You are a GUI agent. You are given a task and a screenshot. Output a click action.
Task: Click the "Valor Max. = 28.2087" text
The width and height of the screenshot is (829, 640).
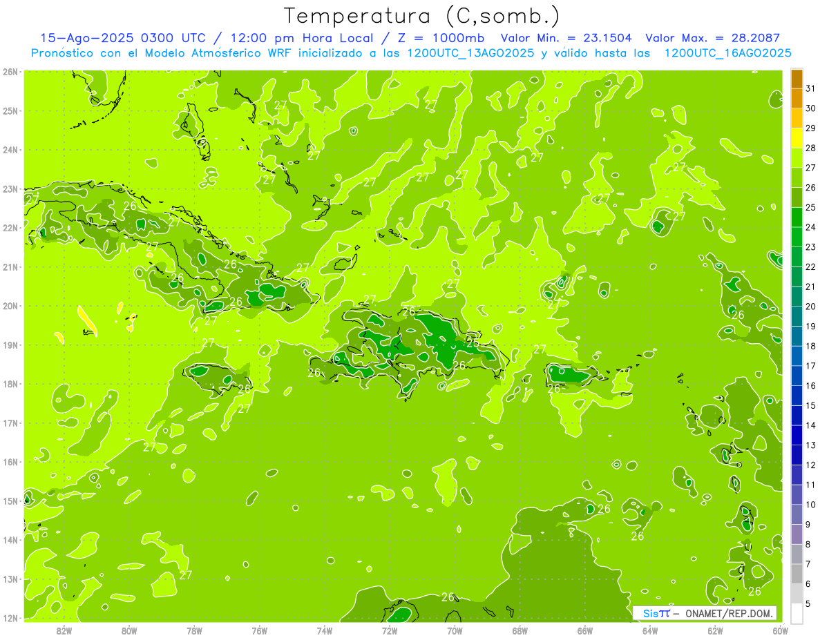pyautogui.click(x=712, y=38)
